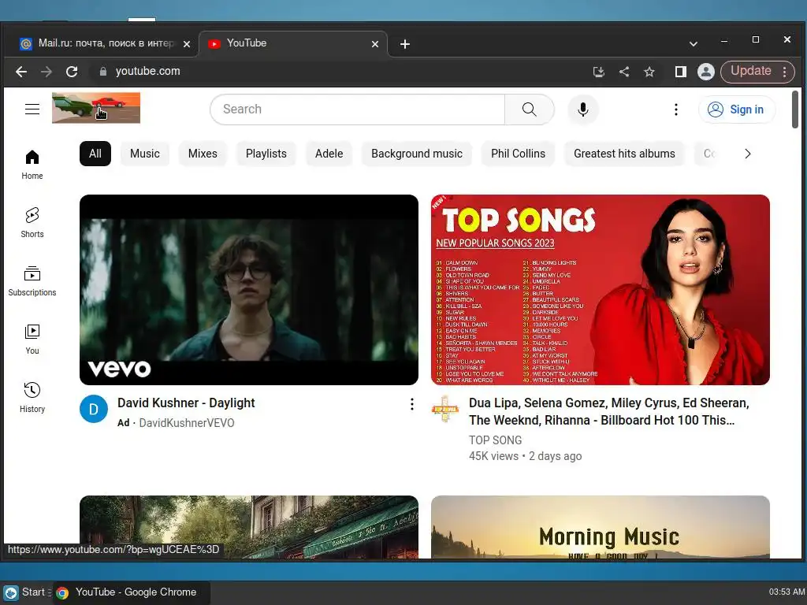Open new browser tab with plus icon

click(x=405, y=44)
